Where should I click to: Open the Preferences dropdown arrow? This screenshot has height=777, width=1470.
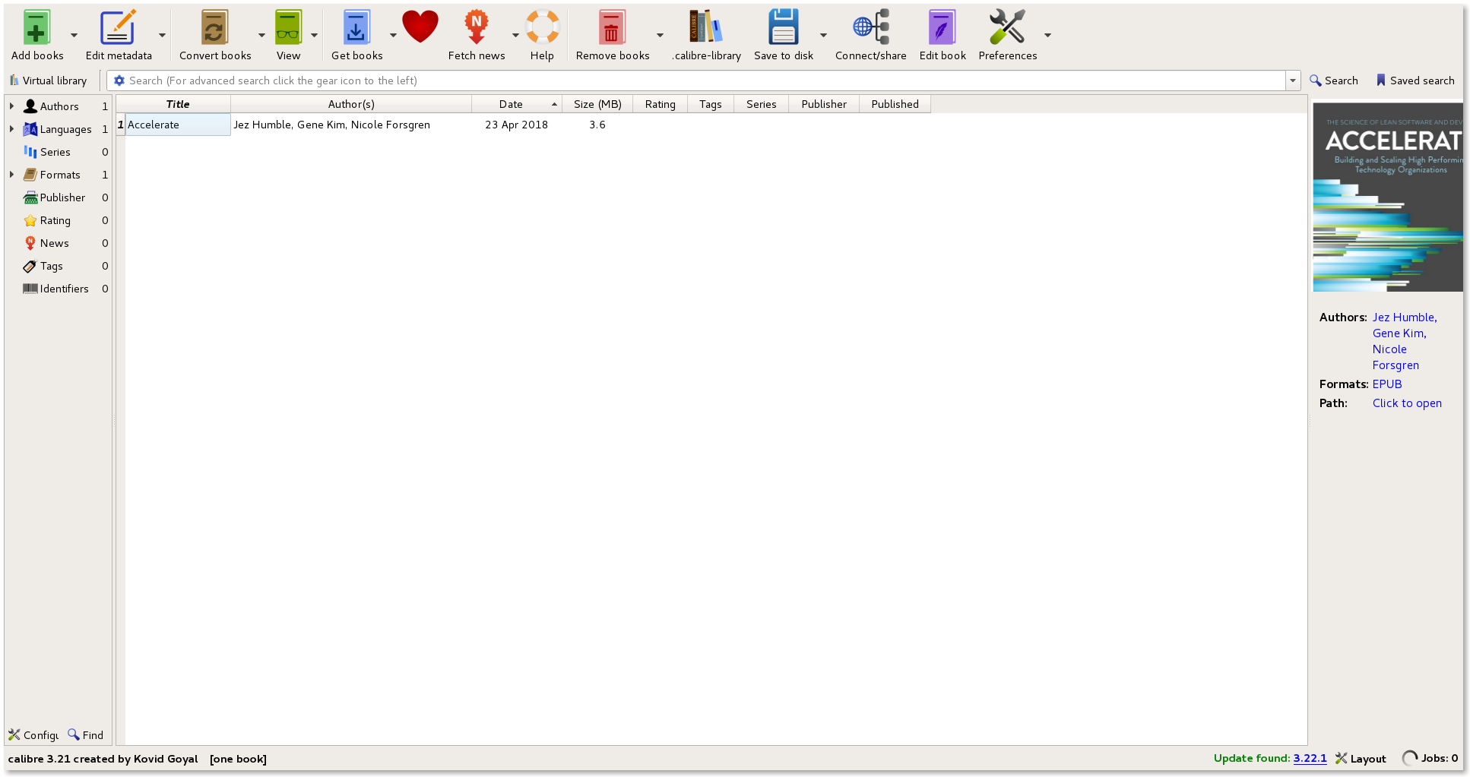[1047, 35]
